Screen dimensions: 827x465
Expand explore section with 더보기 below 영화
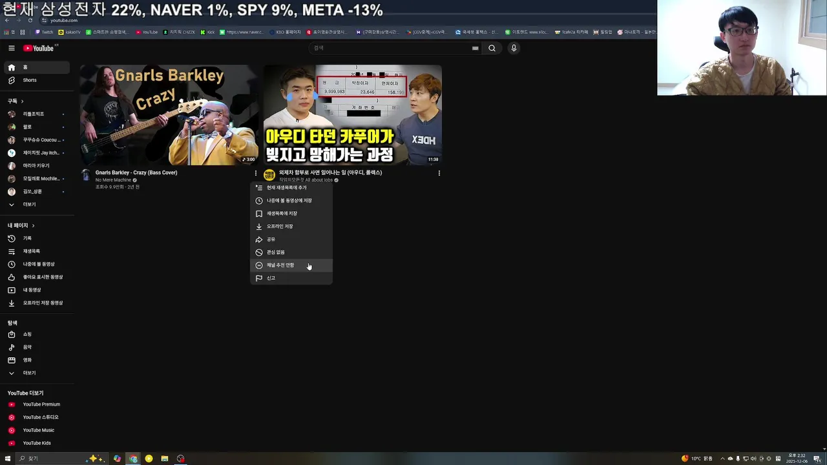36,373
